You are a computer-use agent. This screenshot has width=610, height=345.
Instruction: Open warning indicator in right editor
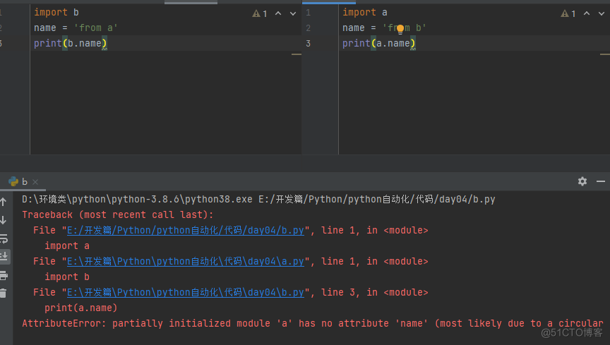click(x=568, y=13)
